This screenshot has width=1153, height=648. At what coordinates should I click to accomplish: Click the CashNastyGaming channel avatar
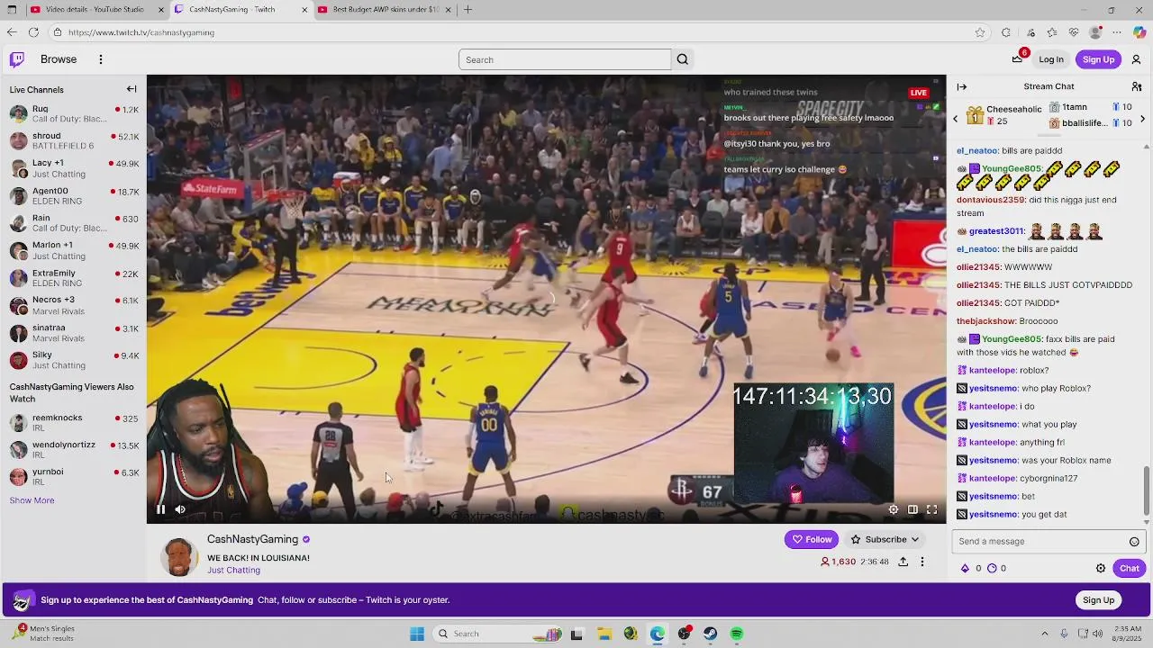tap(178, 557)
